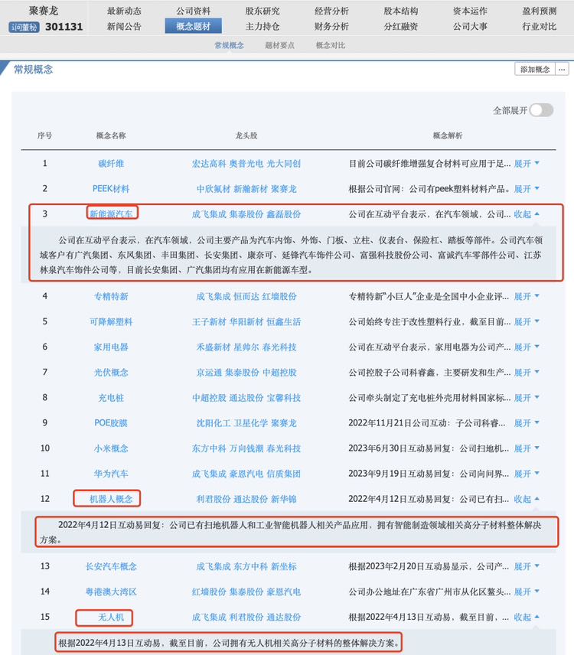Open the 公司大事 menu item
574x655 pixels.
click(470, 26)
